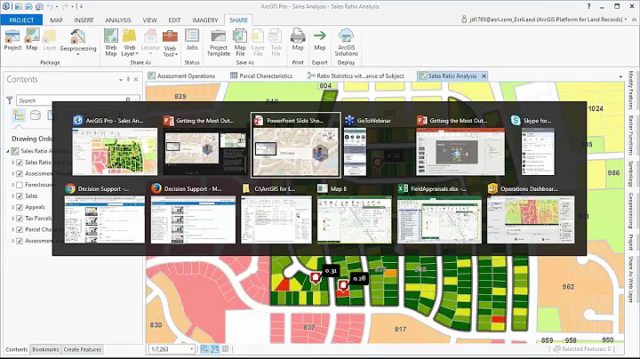This screenshot has height=359, width=640.
Task: Click the 0.31 sales marker on map
Action: pyautogui.click(x=316, y=278)
